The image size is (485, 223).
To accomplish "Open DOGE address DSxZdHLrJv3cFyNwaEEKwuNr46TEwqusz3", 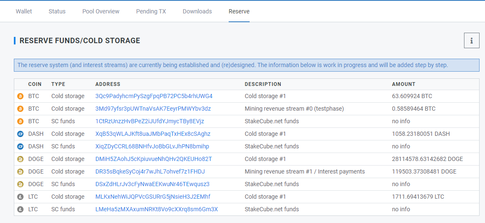I will [x=152, y=184].
